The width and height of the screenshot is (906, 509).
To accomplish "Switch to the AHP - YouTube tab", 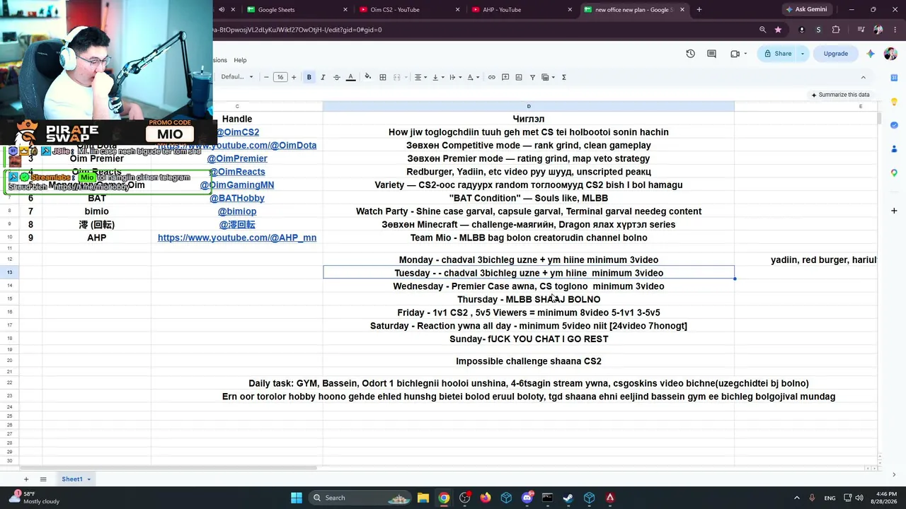I will 521,10.
